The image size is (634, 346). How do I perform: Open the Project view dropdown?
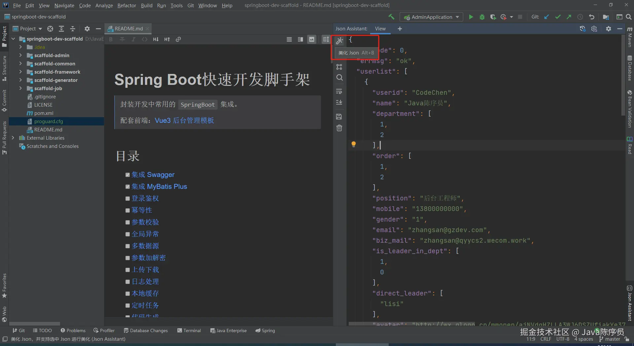pos(28,29)
